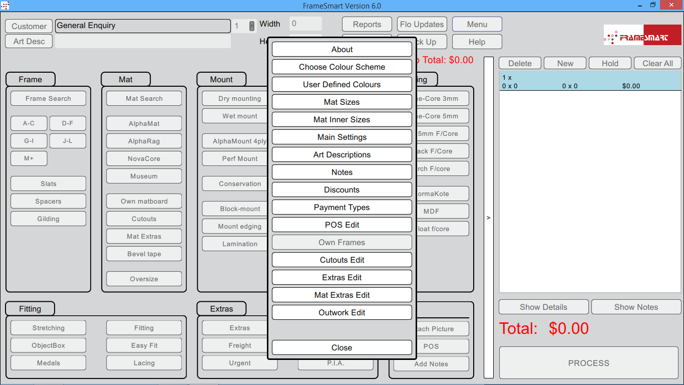Click the PROCESS button
The image size is (684, 385).
click(x=589, y=363)
